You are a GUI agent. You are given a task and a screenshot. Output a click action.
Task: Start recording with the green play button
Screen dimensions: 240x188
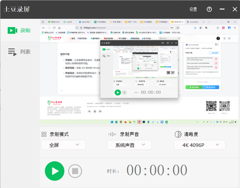[55, 171]
